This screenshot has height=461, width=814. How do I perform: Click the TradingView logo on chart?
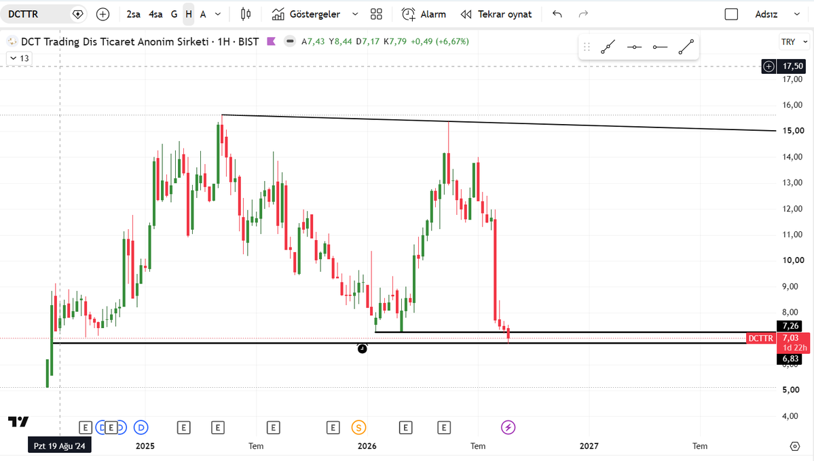pos(19,422)
